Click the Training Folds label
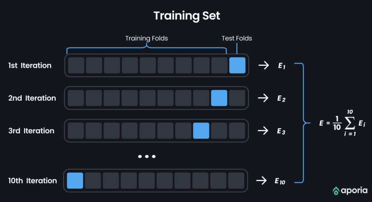Image resolution: width=372 pixels, height=202 pixels. click(x=146, y=38)
